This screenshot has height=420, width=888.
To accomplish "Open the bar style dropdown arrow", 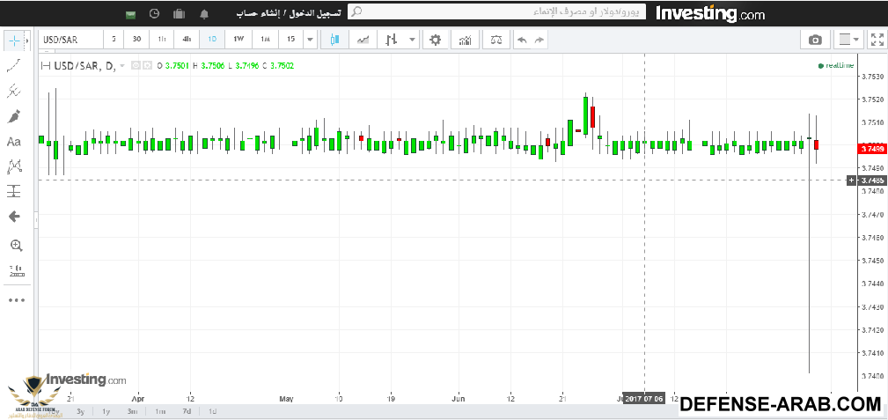I will 413,40.
